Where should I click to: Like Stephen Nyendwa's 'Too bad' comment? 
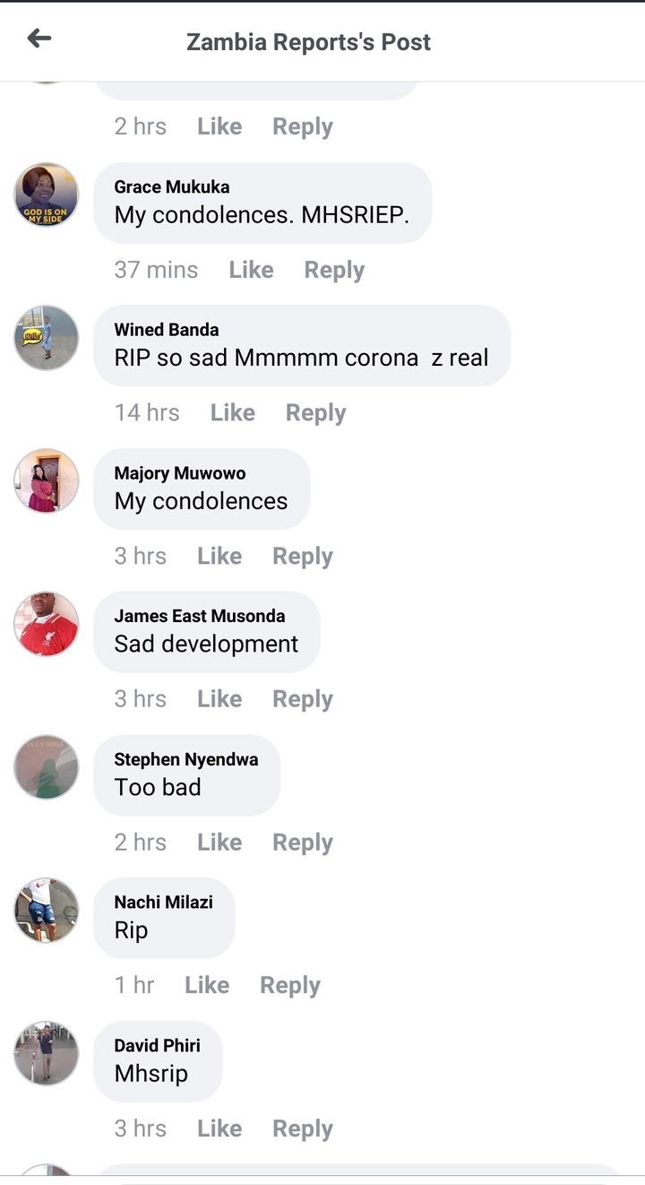[x=219, y=842]
